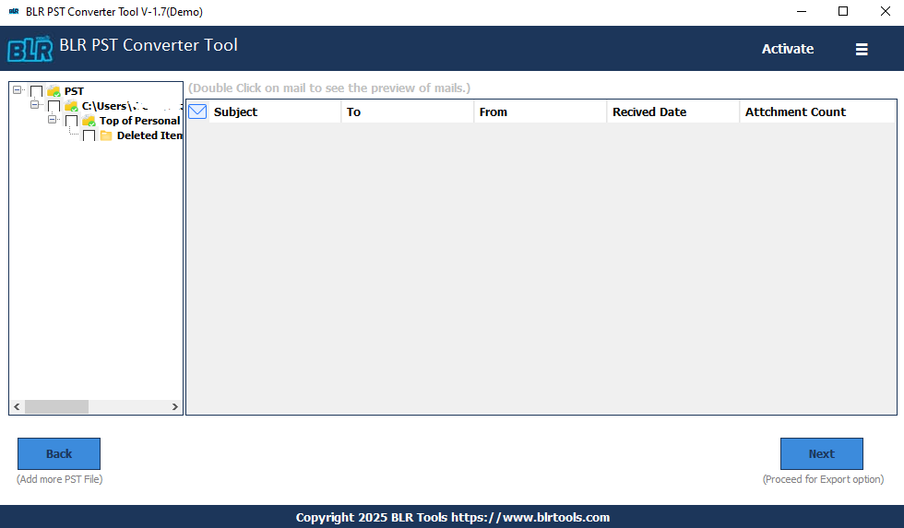
Task: Click the envelope icon in mail list header
Action: (197, 111)
